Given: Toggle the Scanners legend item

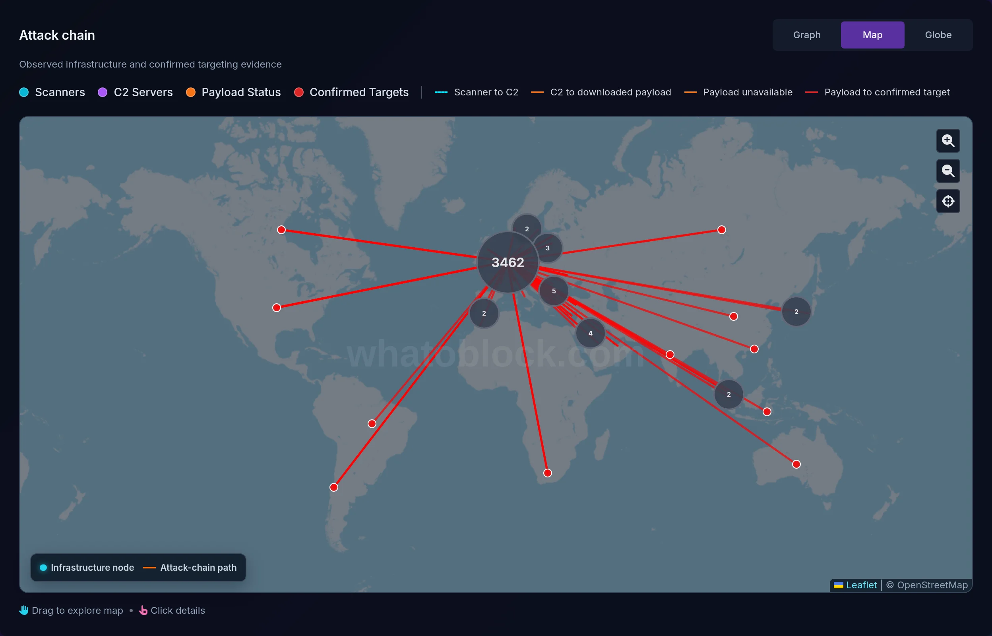Looking at the screenshot, I should 52,92.
